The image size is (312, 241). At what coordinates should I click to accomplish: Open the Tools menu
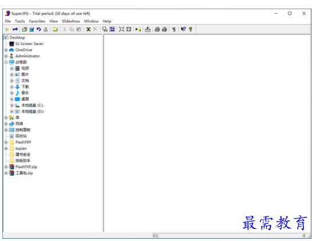click(20, 21)
